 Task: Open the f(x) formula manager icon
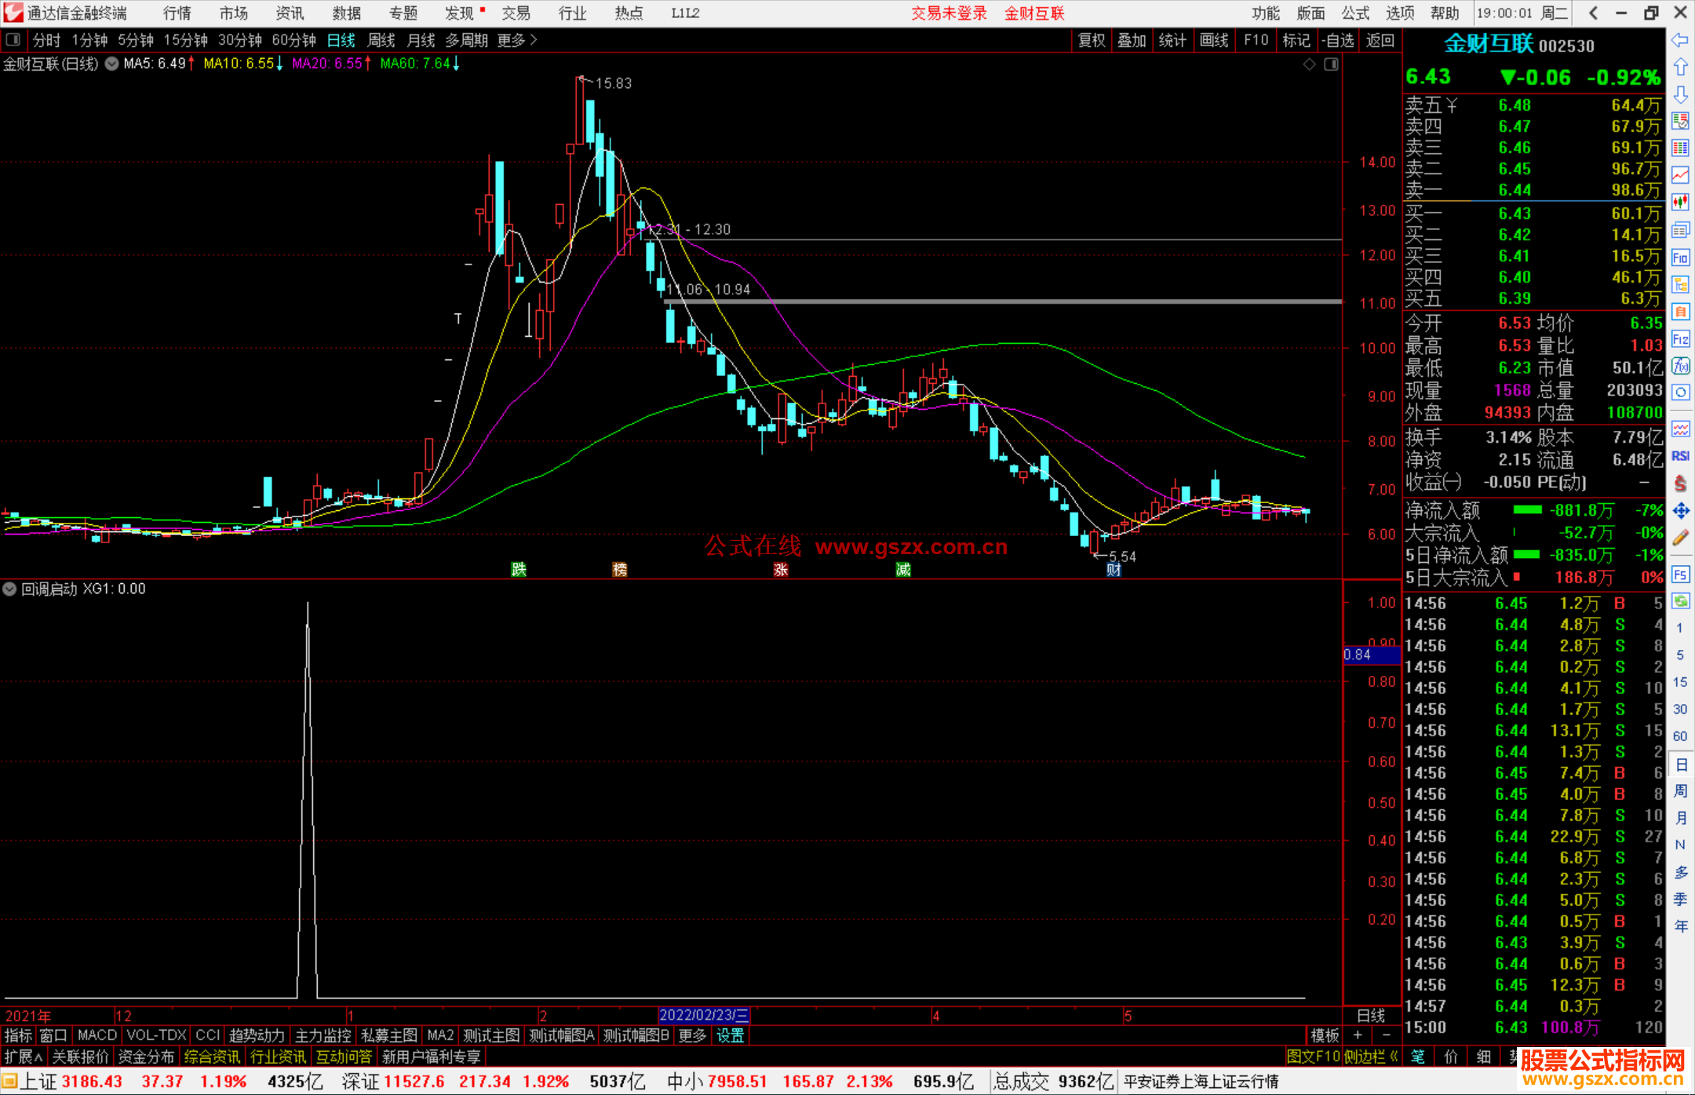pyautogui.click(x=1680, y=366)
